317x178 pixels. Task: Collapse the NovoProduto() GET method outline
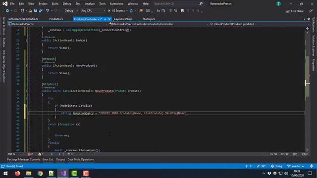click(27, 66)
